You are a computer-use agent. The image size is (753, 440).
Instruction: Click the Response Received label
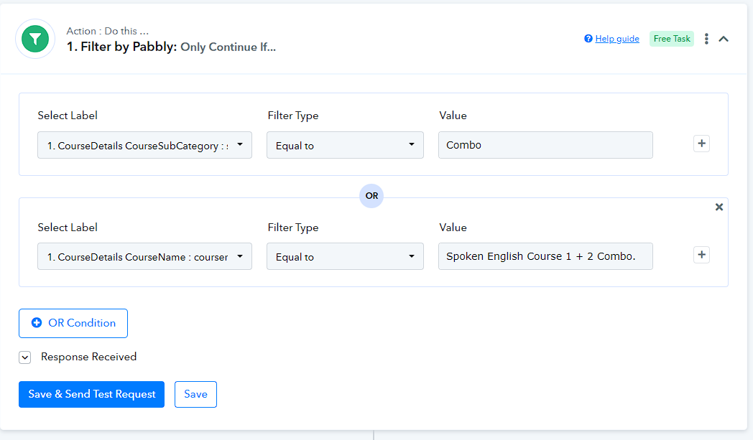coord(89,357)
